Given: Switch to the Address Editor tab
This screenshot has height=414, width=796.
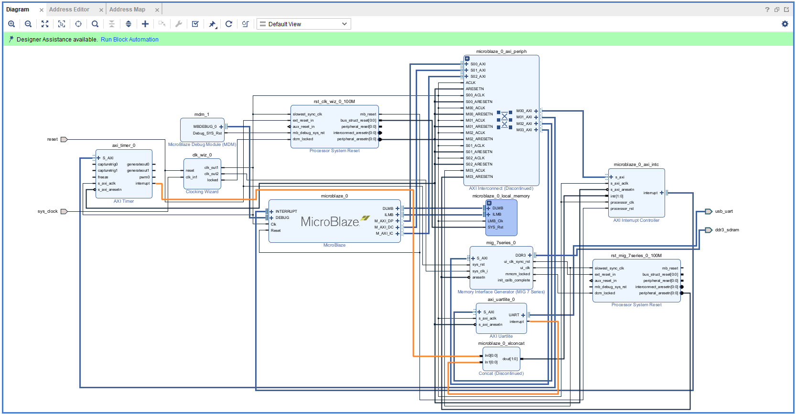Looking at the screenshot, I should 69,10.
